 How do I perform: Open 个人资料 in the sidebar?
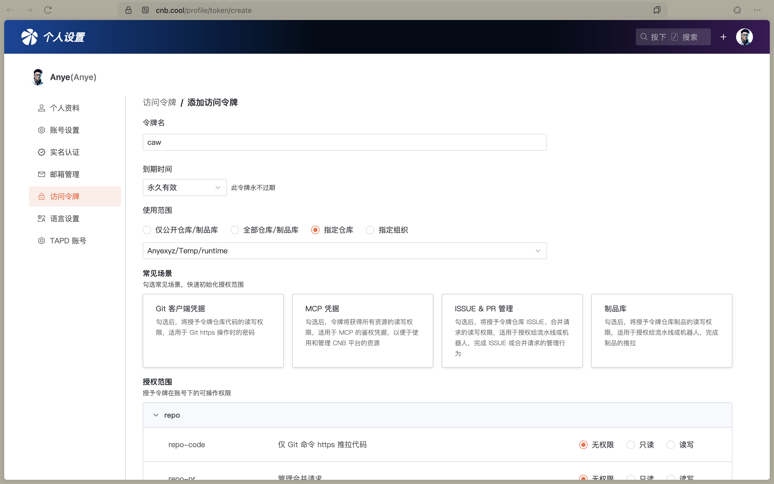pos(75,108)
